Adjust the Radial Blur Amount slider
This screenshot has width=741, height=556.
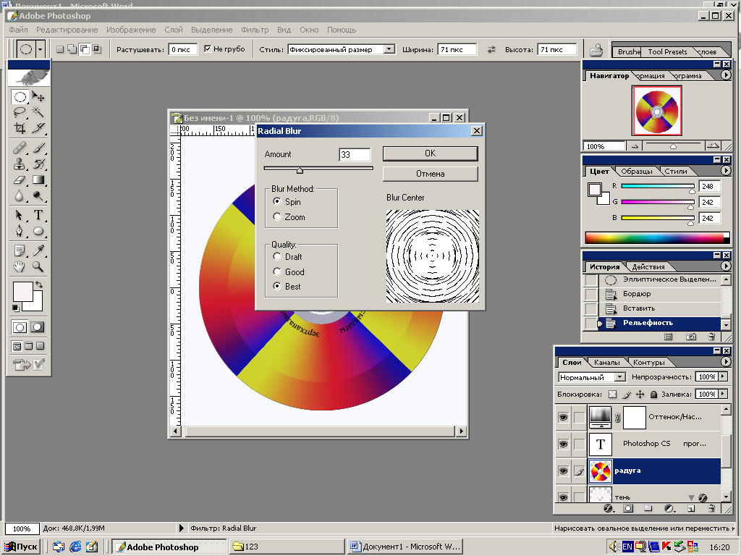point(300,170)
